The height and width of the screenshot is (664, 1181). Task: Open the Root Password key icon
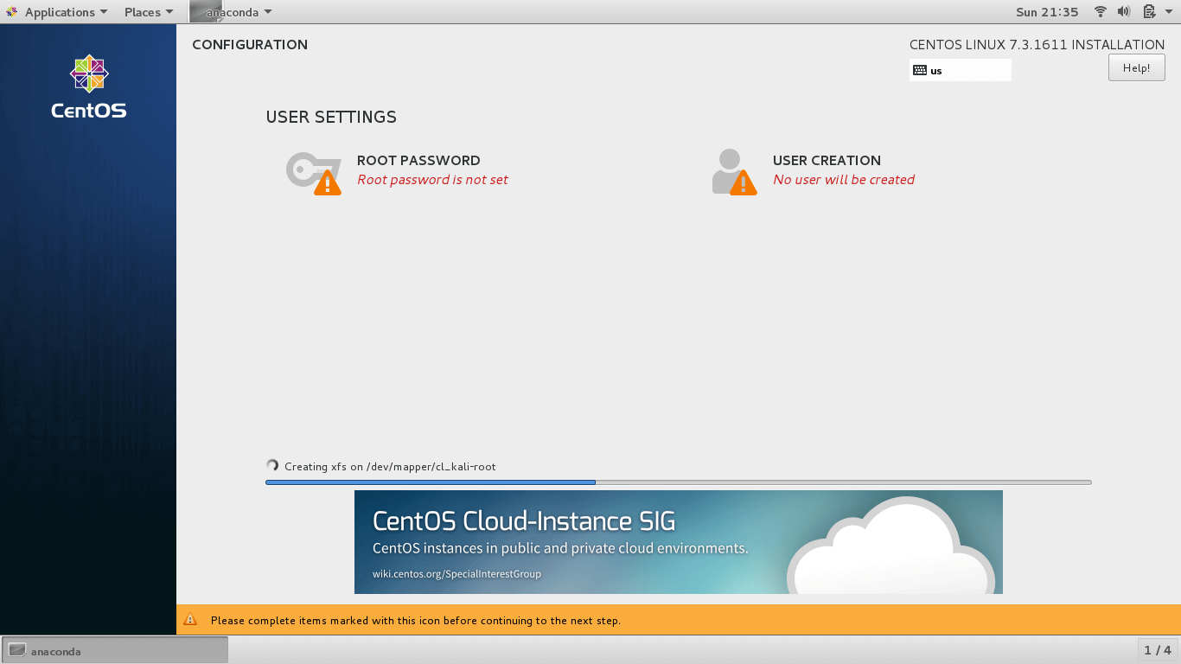[x=314, y=173]
